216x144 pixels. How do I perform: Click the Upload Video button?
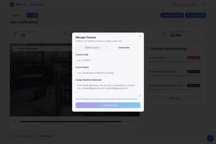[196, 15]
